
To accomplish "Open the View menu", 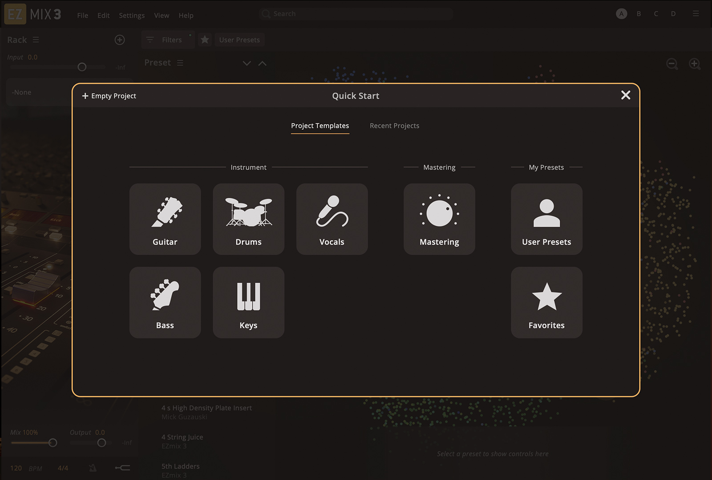I will click(x=162, y=15).
